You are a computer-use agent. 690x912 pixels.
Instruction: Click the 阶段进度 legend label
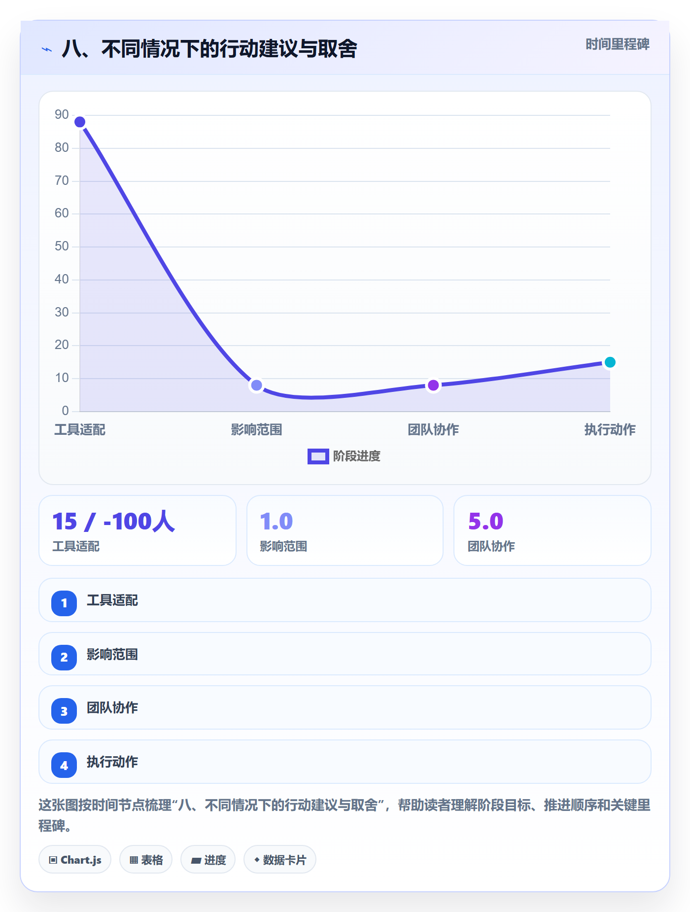click(x=357, y=456)
